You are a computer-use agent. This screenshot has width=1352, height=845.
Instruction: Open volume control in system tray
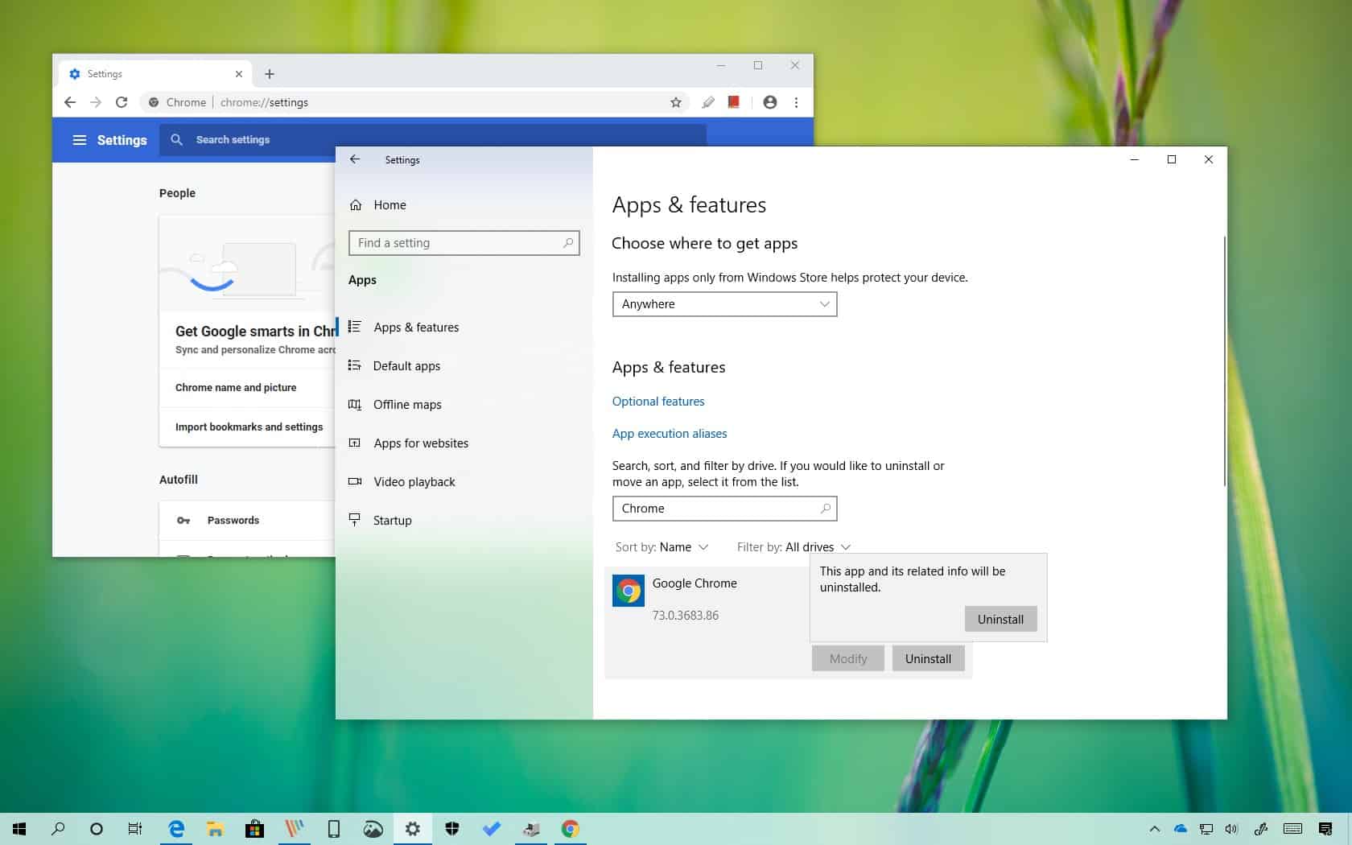tap(1231, 829)
